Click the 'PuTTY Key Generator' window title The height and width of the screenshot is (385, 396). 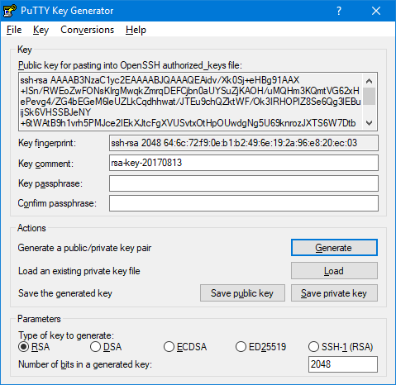click(x=67, y=11)
